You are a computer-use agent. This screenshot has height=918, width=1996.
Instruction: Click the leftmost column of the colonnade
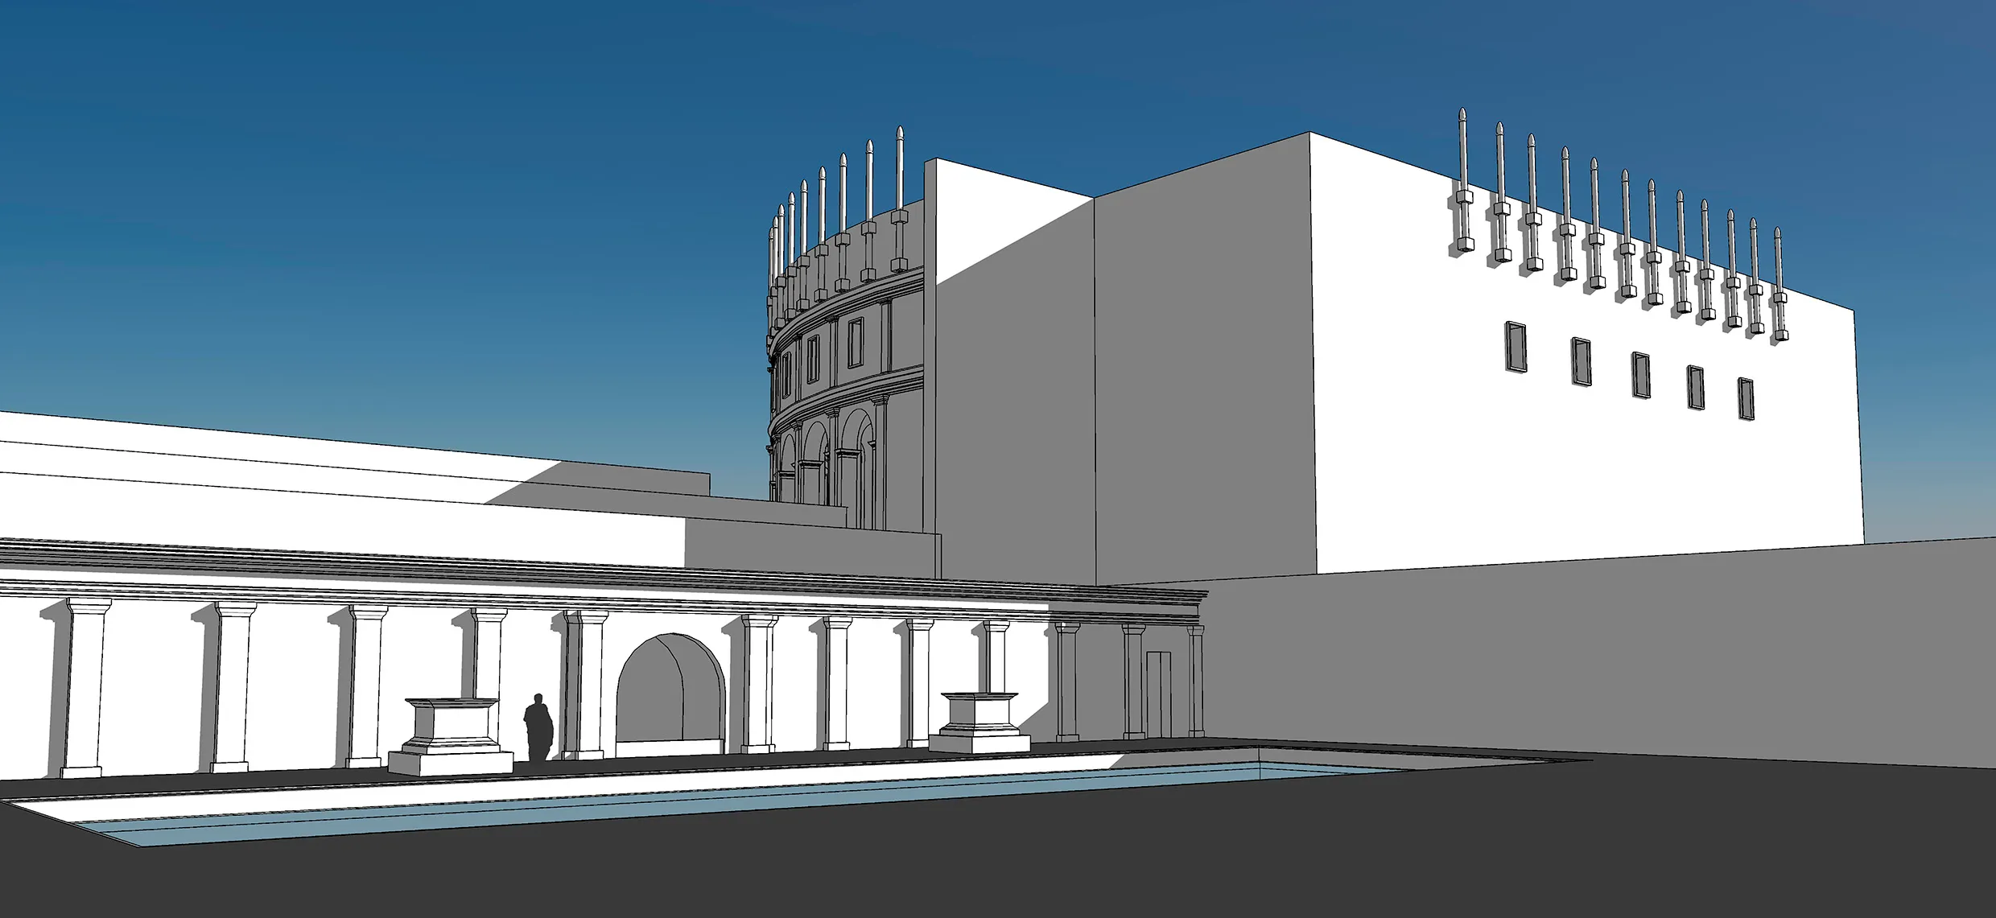point(85,689)
